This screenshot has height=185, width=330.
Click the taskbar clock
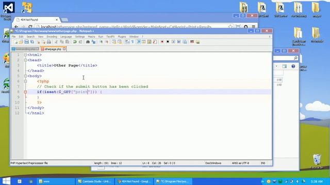click(x=317, y=181)
